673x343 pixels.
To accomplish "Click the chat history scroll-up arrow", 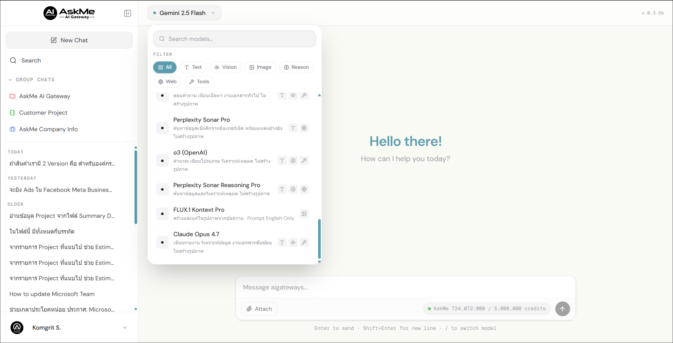I will pyautogui.click(x=136, y=147).
